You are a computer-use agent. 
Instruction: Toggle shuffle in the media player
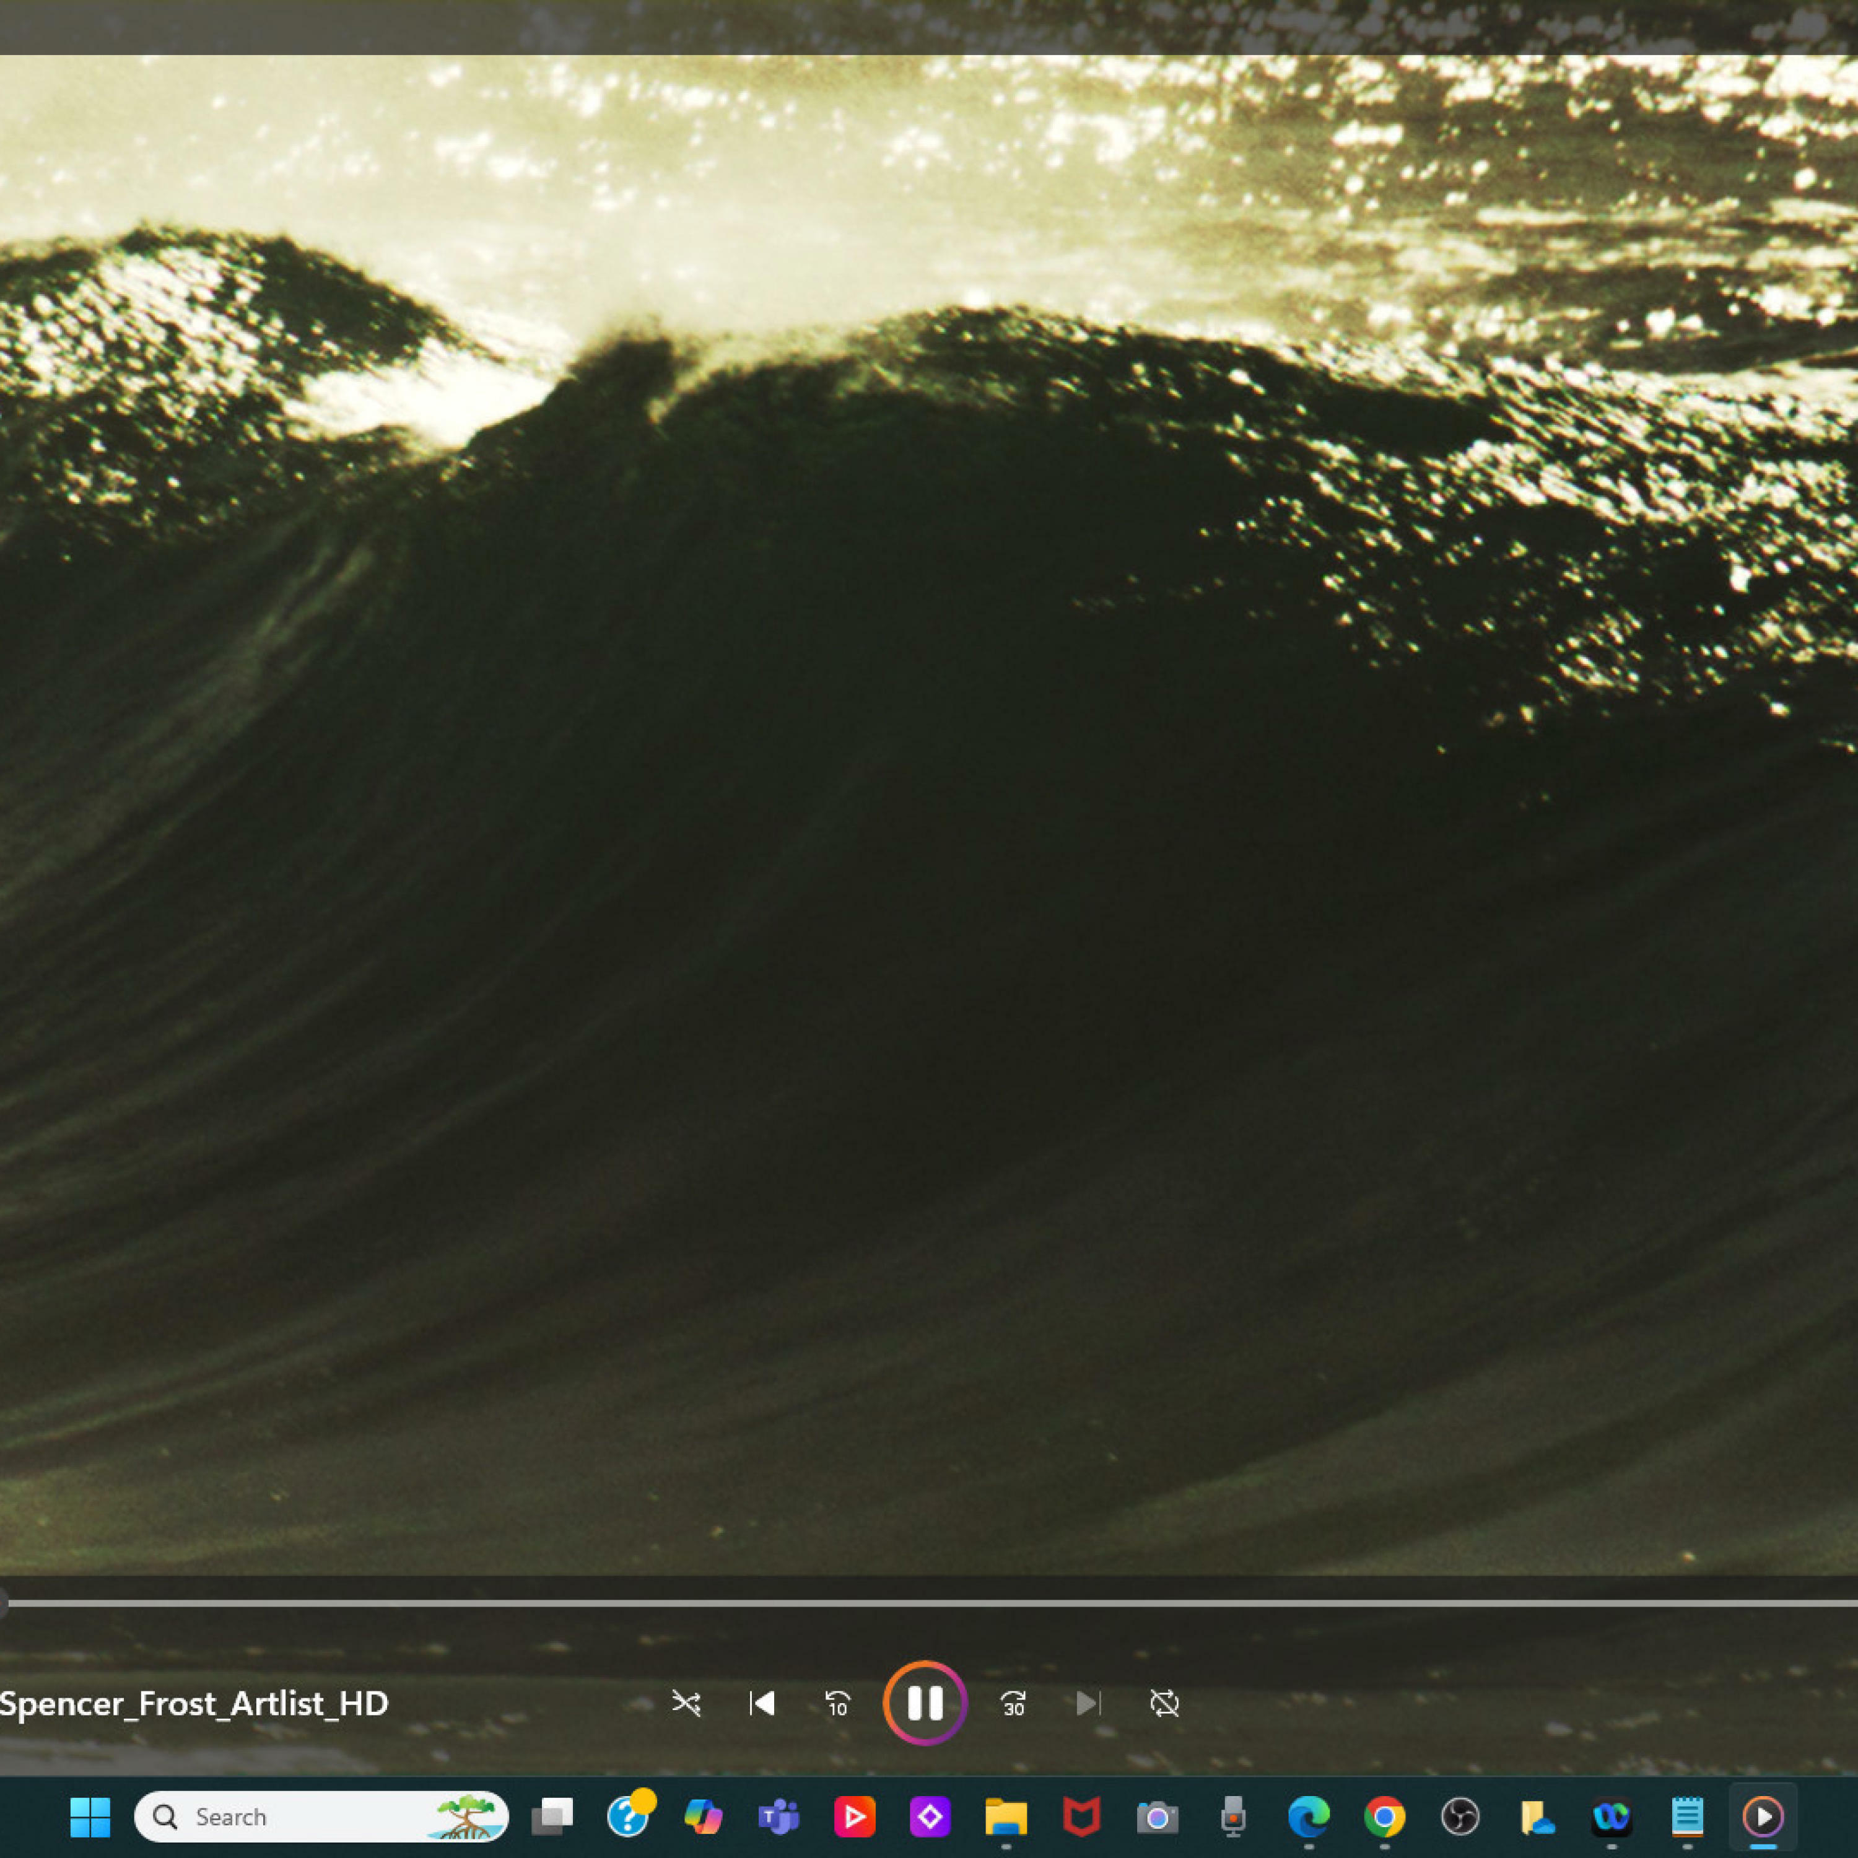pyautogui.click(x=686, y=1703)
